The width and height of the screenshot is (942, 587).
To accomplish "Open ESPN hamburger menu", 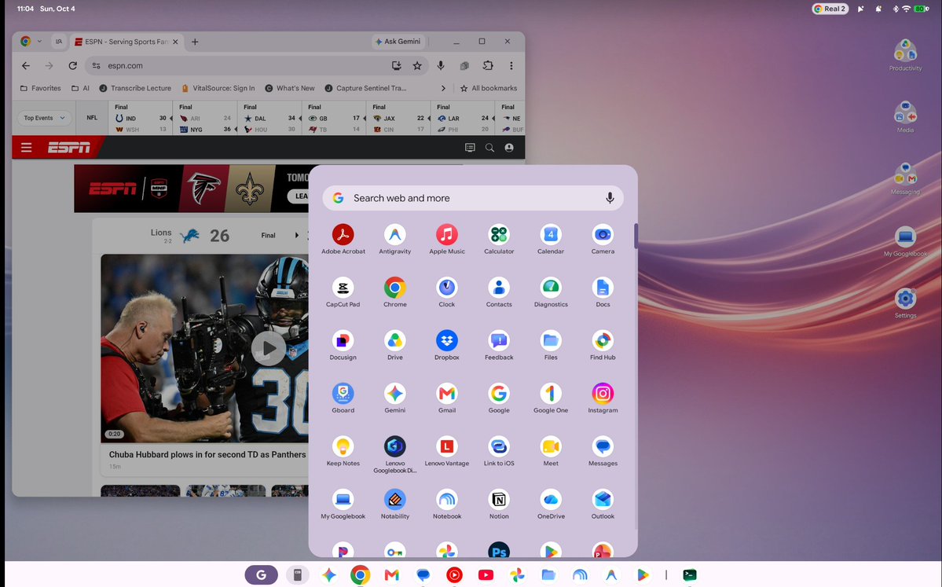I will [x=27, y=147].
